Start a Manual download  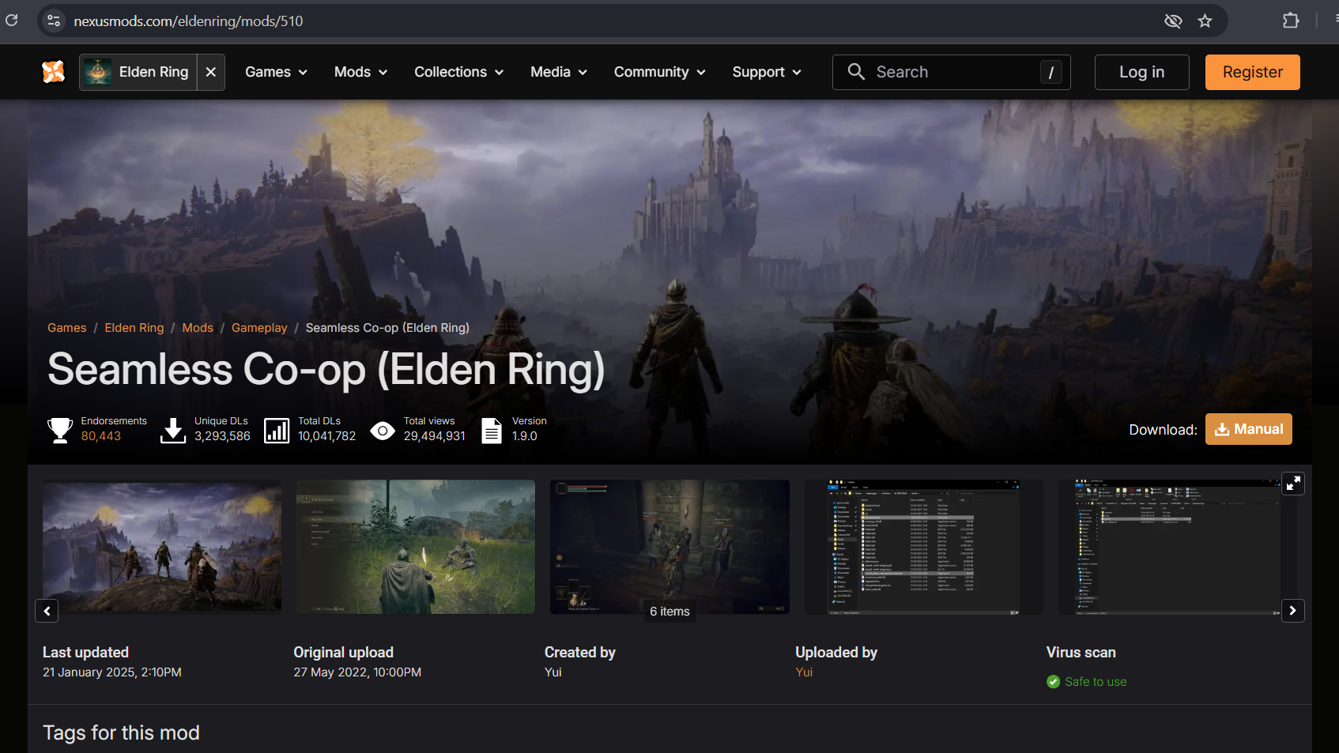tap(1248, 429)
